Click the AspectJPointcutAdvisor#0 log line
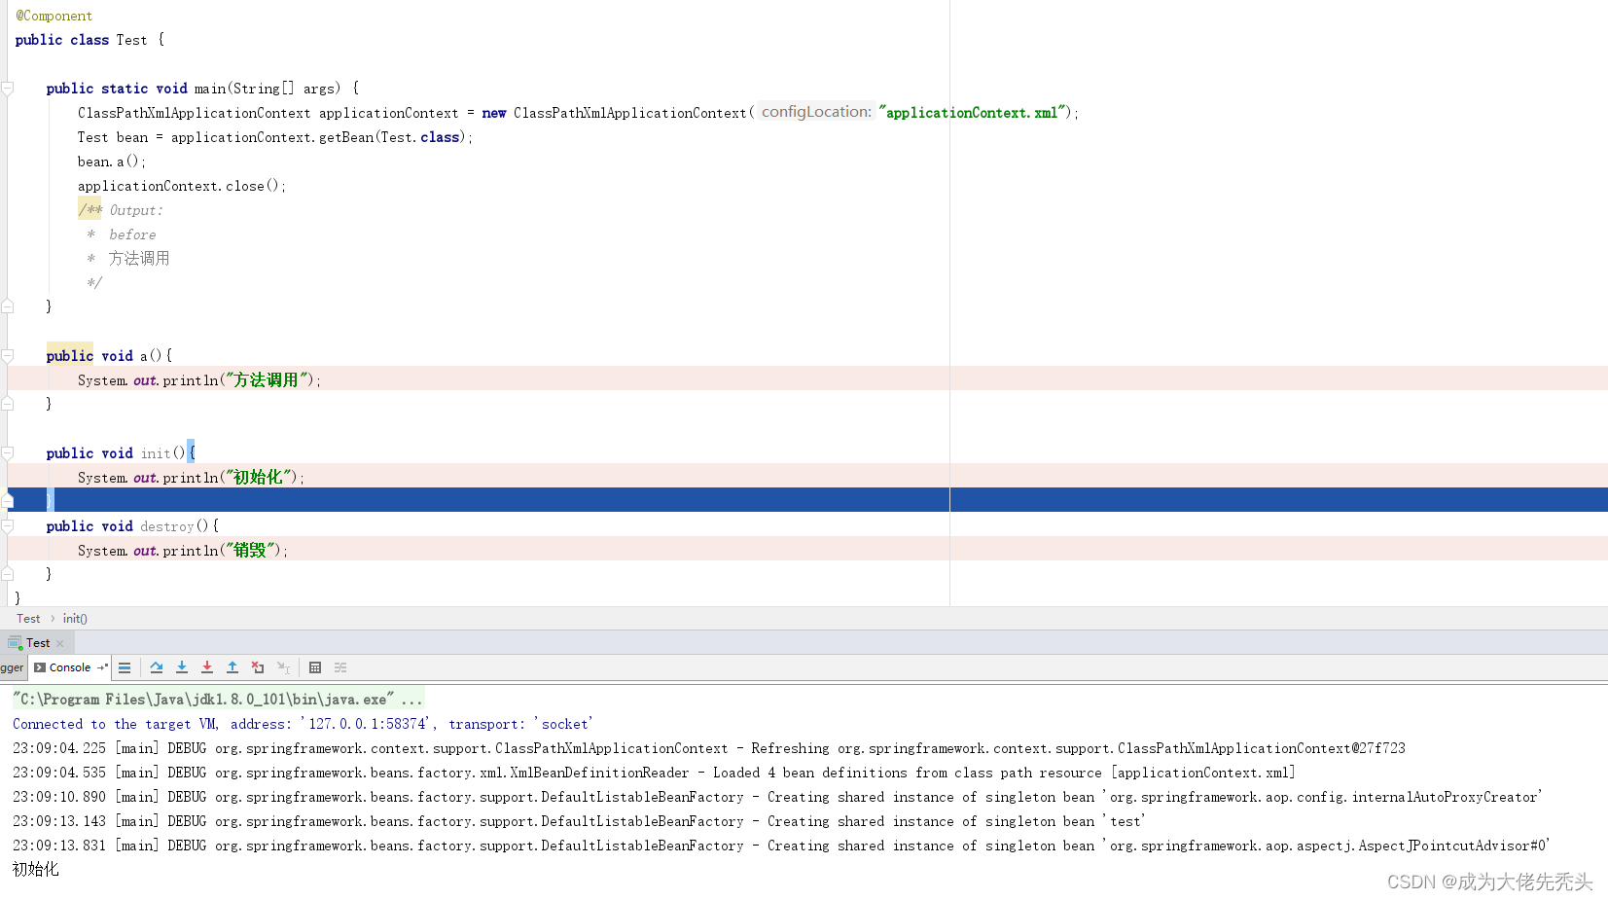1608x900 pixels. tap(781, 846)
